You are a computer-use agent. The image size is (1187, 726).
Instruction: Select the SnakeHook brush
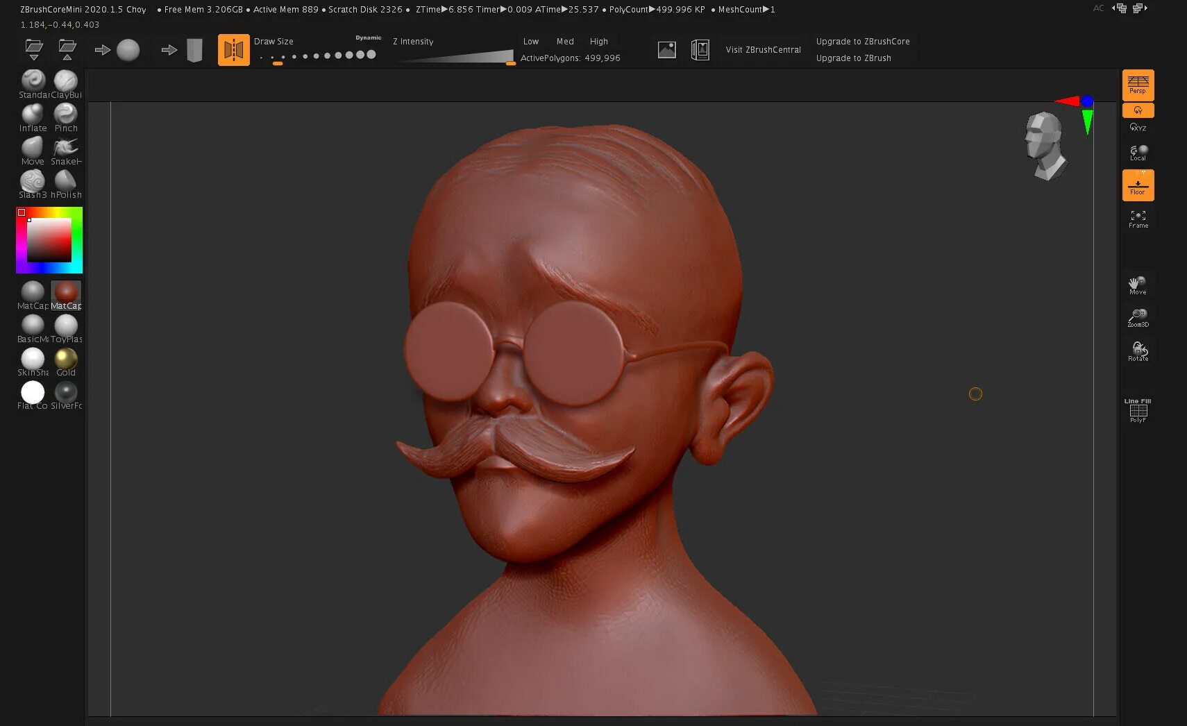(66, 147)
